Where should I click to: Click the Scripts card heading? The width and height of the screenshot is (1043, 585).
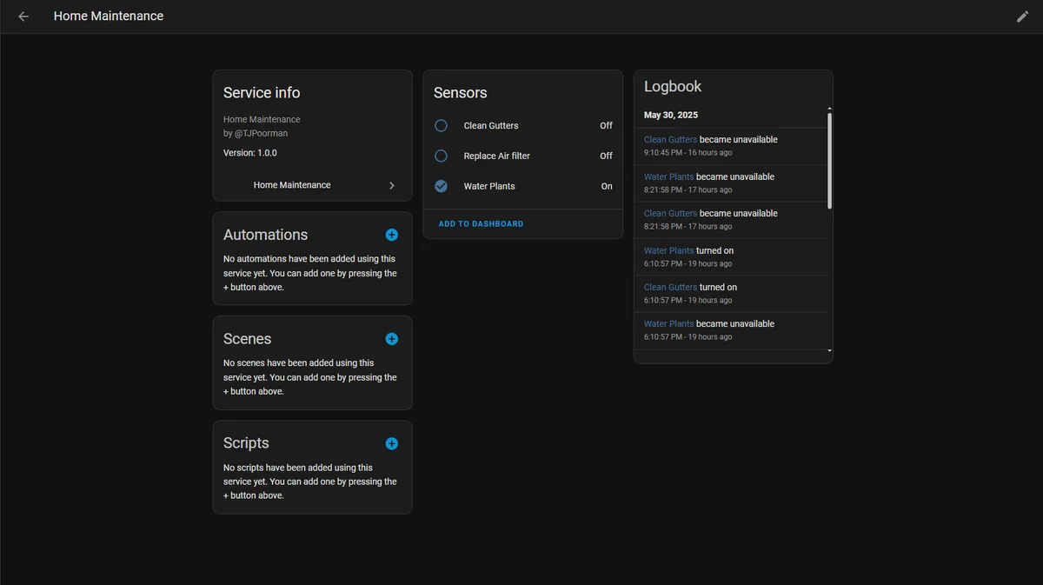[246, 443]
